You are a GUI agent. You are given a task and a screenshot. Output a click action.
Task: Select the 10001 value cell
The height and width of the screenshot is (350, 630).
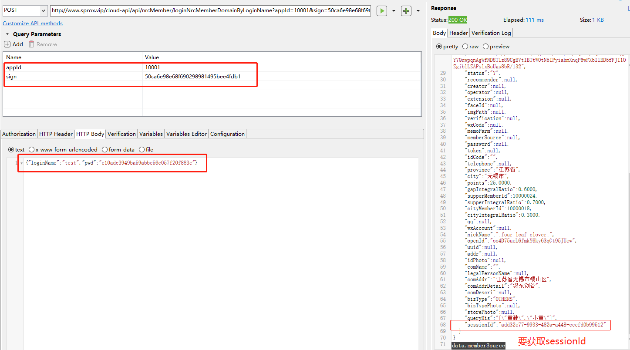(282, 67)
